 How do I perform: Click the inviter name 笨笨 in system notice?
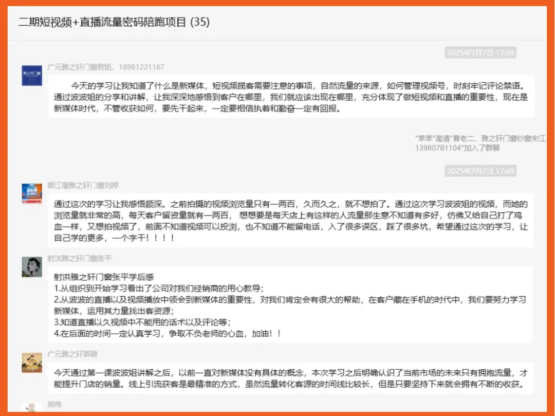click(x=423, y=138)
